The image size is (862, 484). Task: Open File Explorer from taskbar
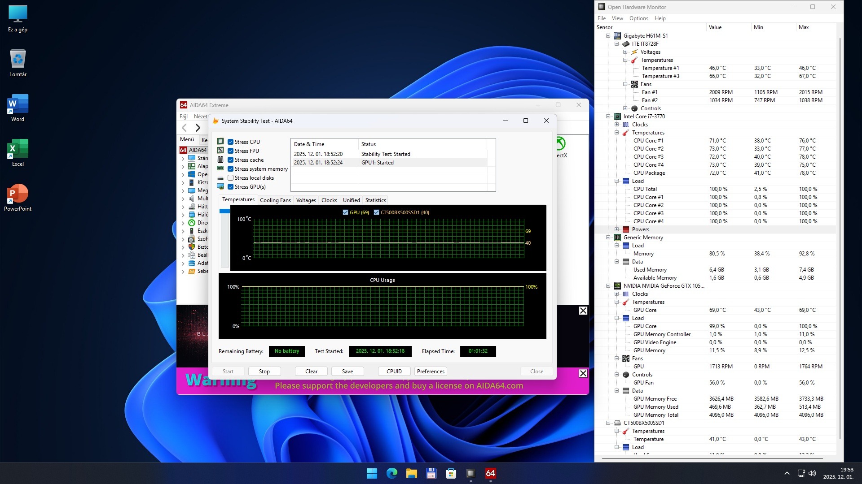click(412, 473)
